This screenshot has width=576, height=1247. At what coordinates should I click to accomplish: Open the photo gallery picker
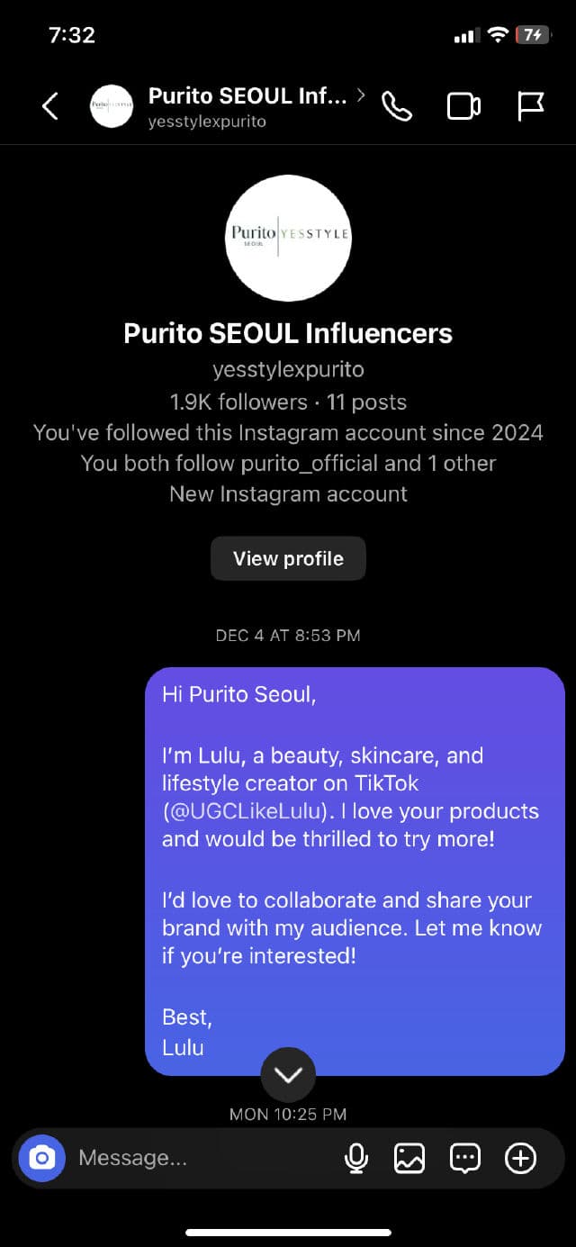pyautogui.click(x=409, y=1158)
